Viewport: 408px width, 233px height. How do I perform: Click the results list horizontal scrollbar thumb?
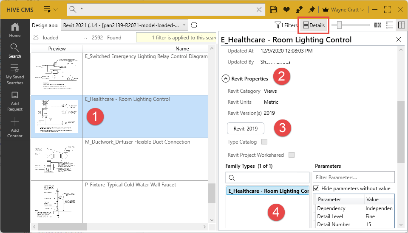[62, 227]
